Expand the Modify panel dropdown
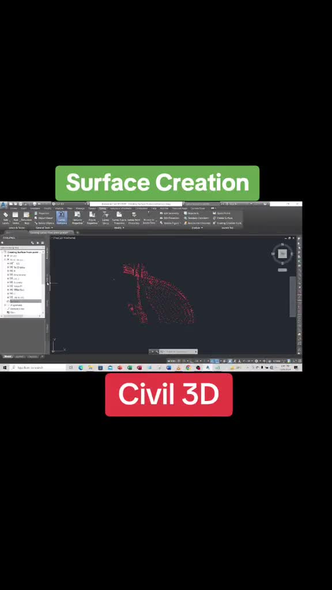This screenshot has width=332, height=590. pyautogui.click(x=119, y=228)
